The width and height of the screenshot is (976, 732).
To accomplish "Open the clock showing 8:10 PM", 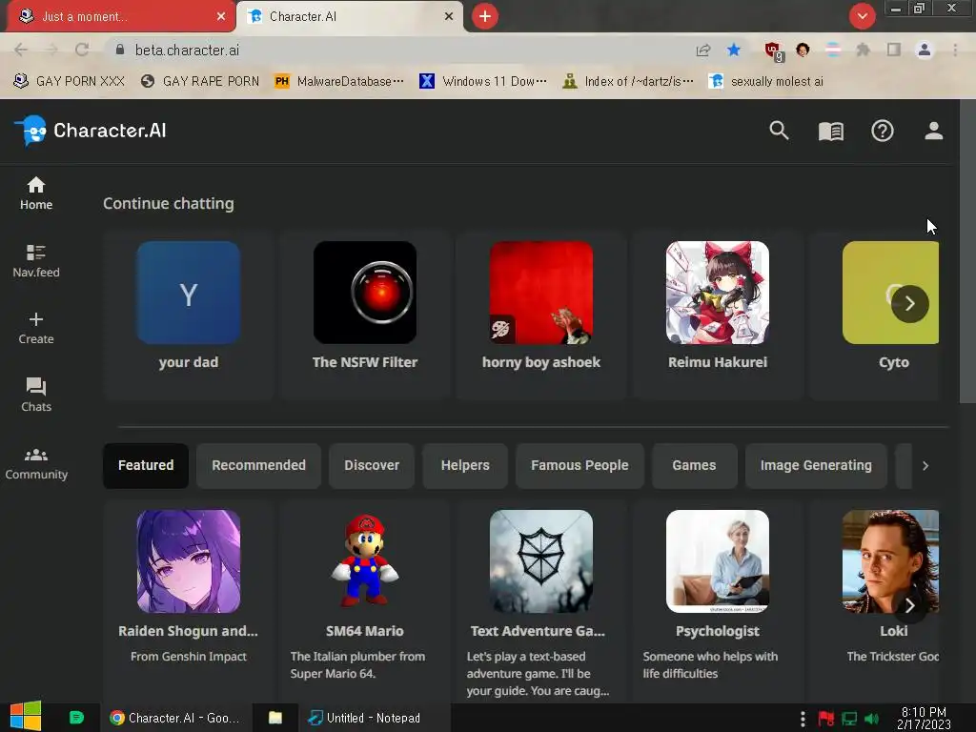I will [x=924, y=718].
